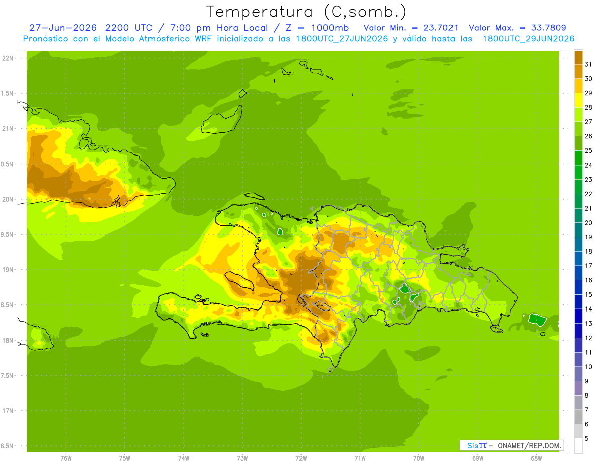This screenshot has width=602, height=465.
Task: Click the '68W' longitude label
Action: (x=536, y=458)
